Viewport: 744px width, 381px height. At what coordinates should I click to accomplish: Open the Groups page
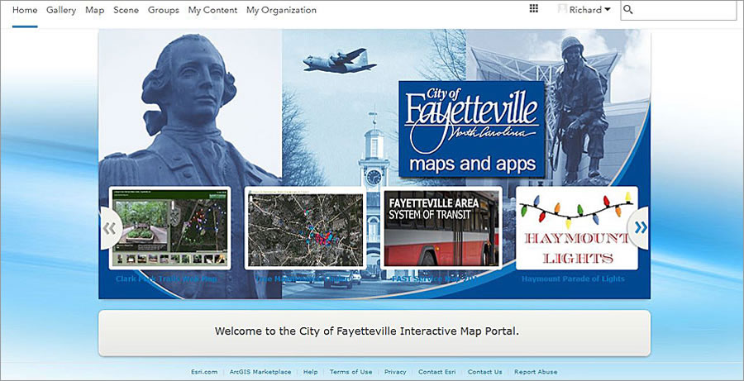pyautogui.click(x=163, y=10)
